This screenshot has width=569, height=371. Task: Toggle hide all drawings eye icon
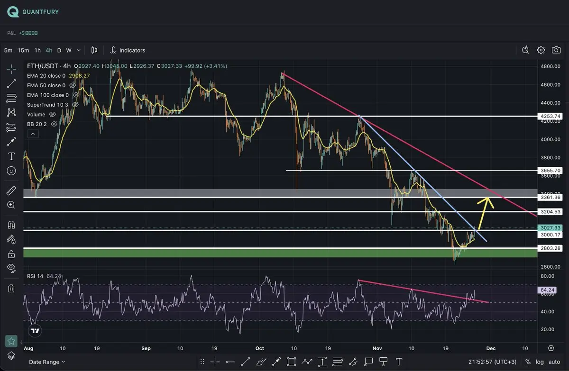click(11, 268)
